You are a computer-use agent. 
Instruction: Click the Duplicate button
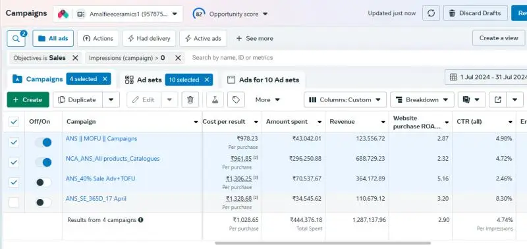tap(77, 100)
